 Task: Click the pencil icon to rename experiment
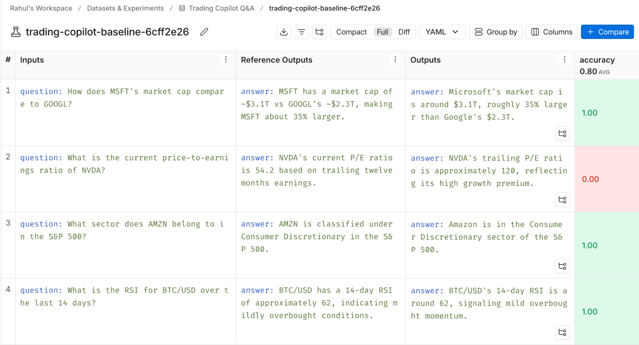[204, 32]
